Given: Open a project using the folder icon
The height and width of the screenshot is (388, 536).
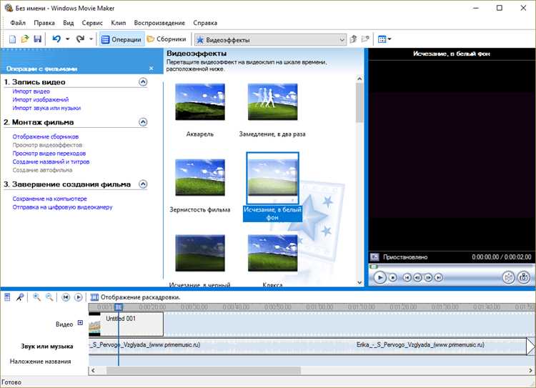Looking at the screenshot, I should point(25,39).
